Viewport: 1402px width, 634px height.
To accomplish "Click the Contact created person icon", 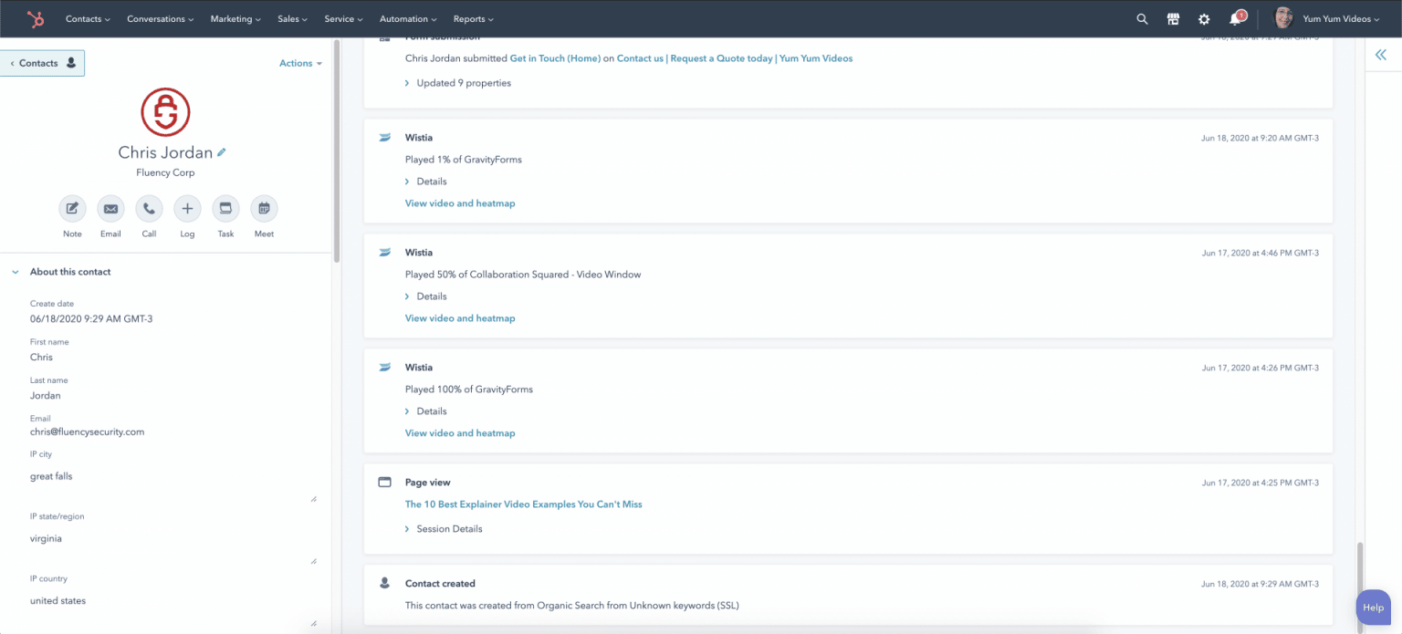I will click(385, 583).
